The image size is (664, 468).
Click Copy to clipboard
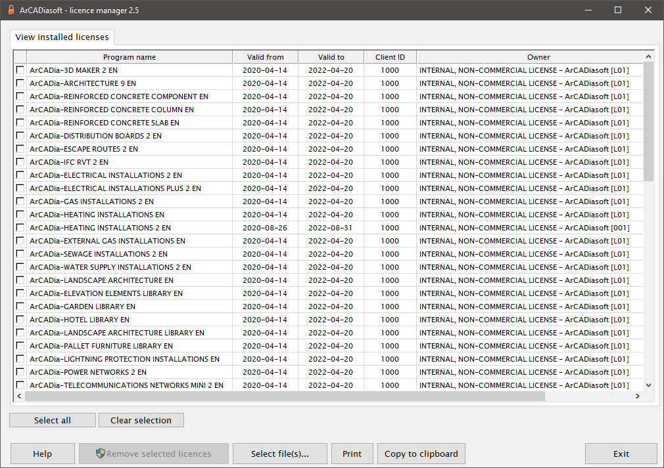pos(421,453)
